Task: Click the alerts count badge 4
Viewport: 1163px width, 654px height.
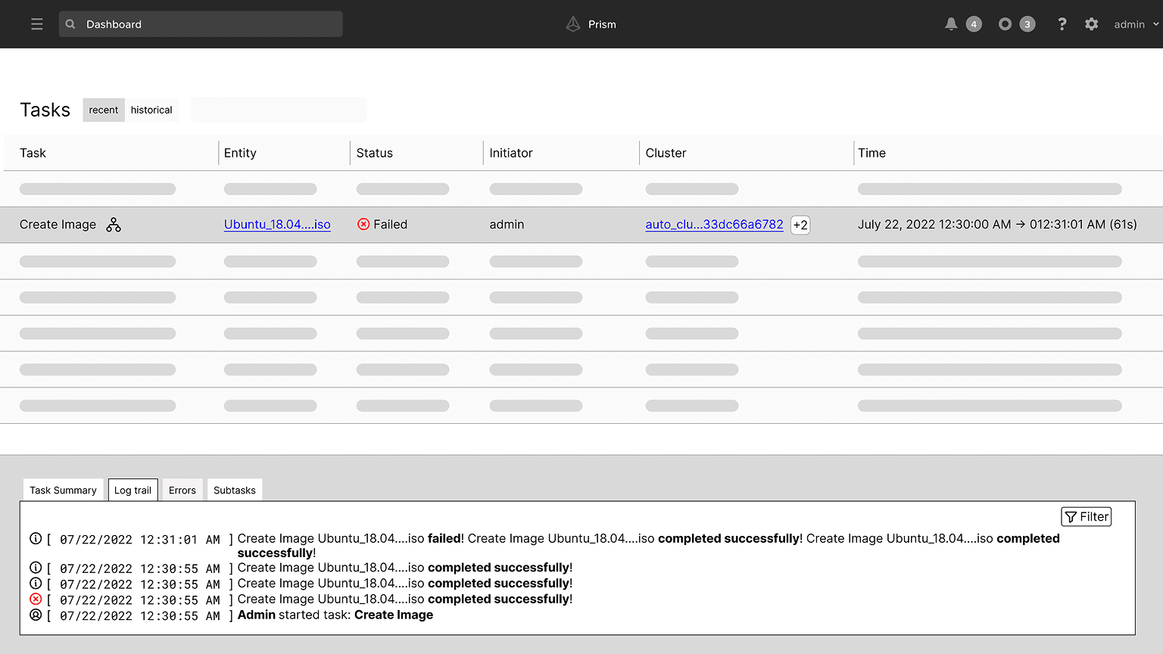Action: 974,24
